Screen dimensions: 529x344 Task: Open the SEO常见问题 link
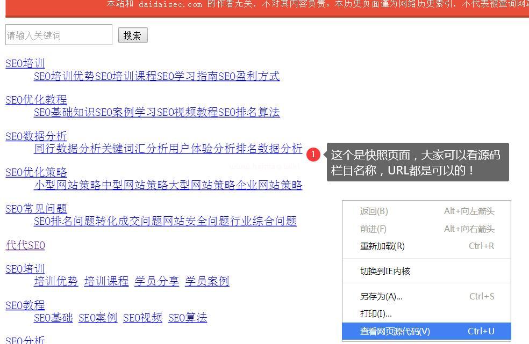pos(36,208)
